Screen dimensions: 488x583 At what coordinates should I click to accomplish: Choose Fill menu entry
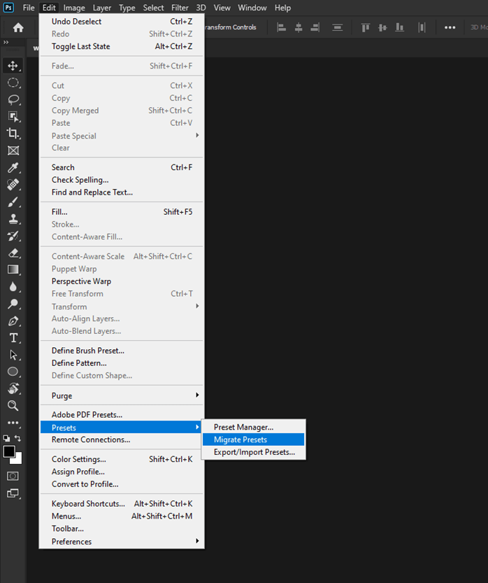click(122, 212)
